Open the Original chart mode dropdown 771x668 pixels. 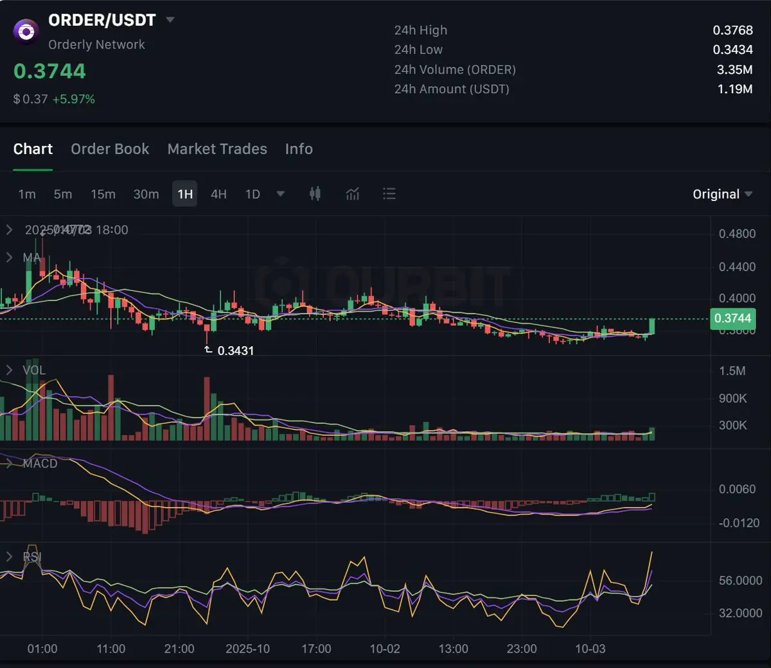pyautogui.click(x=722, y=194)
